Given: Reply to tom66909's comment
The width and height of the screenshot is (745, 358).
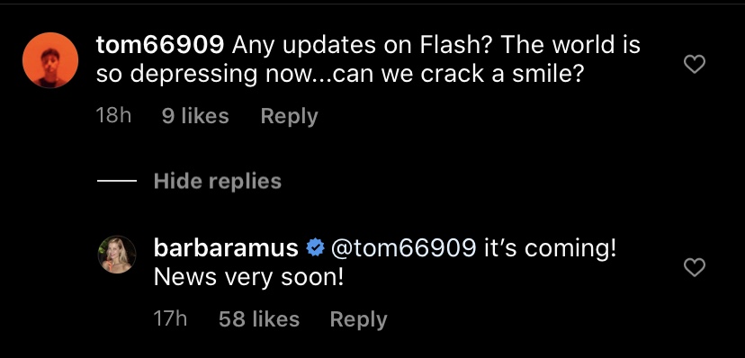Looking at the screenshot, I should point(289,116).
